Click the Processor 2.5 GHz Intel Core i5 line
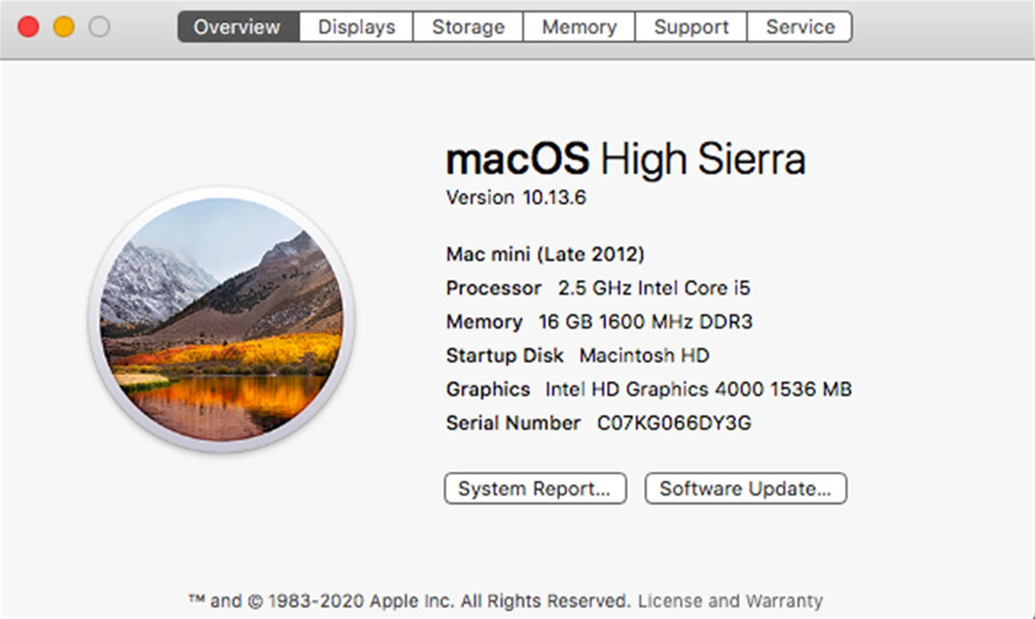Viewport: 1035px width, 619px height. [x=598, y=288]
